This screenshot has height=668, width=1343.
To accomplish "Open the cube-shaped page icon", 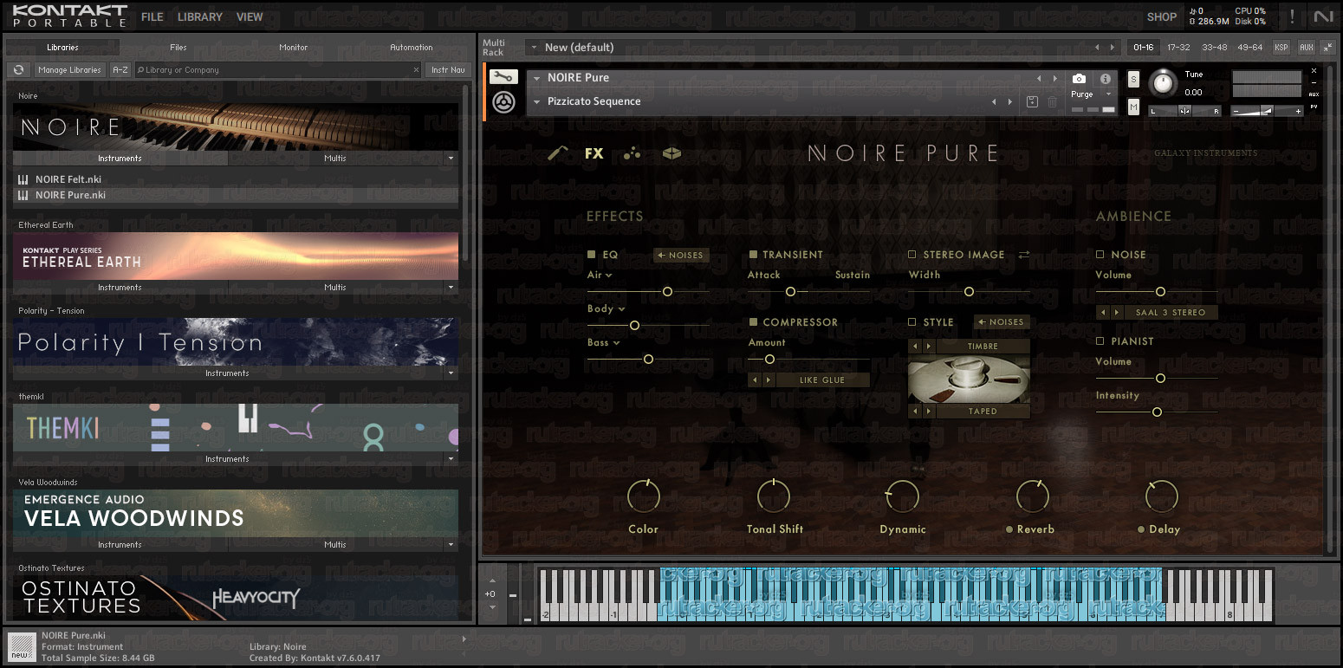I will tap(671, 153).
